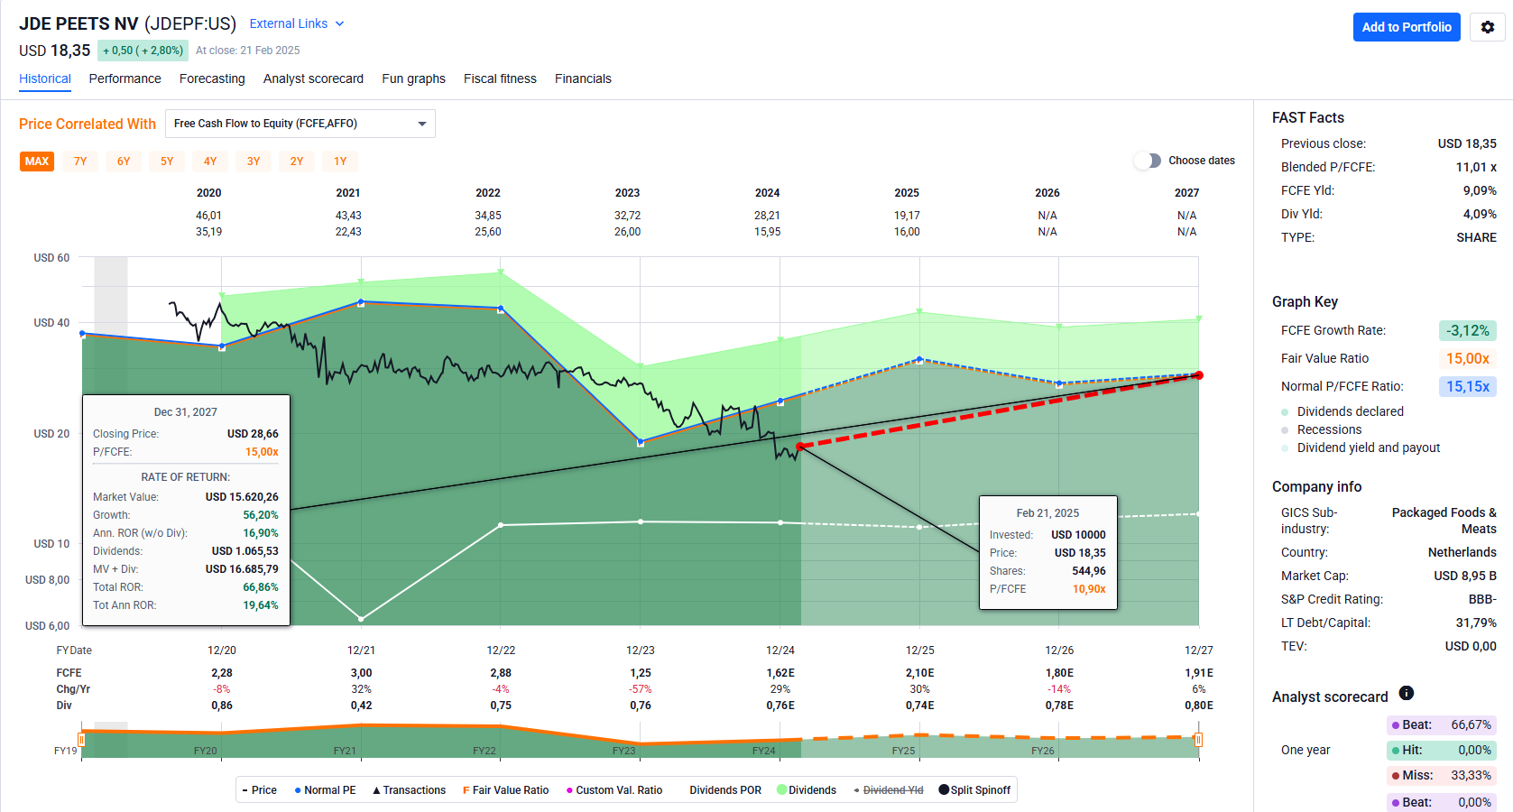Click the Analyst scorecard info icon
1513x812 pixels.
(1406, 693)
